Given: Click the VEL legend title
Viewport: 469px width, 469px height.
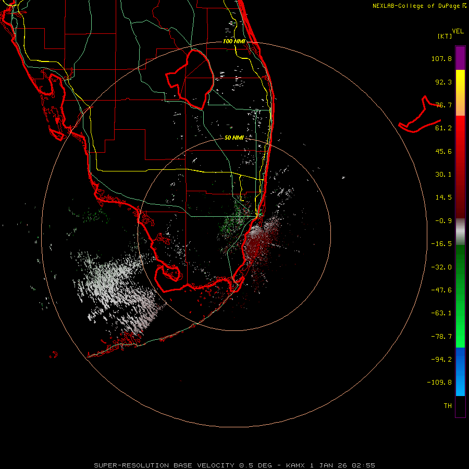Looking at the screenshot, I should 458,31.
